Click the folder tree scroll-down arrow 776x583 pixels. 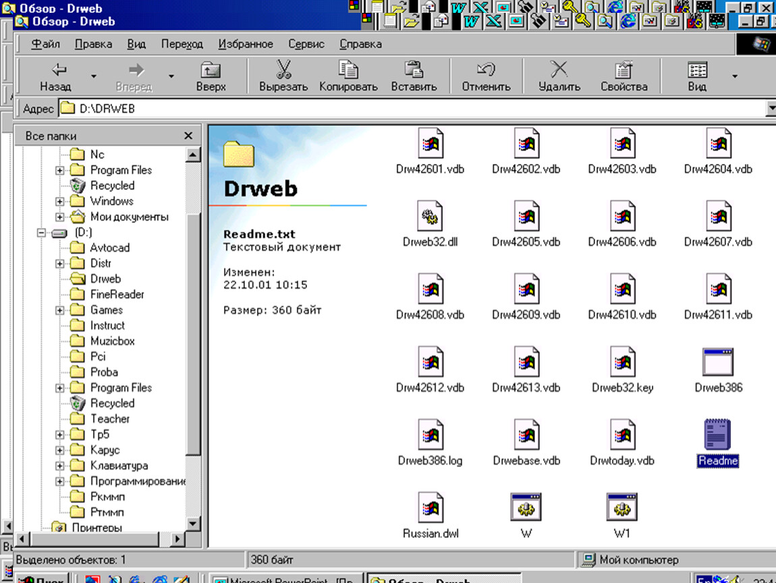click(x=193, y=524)
